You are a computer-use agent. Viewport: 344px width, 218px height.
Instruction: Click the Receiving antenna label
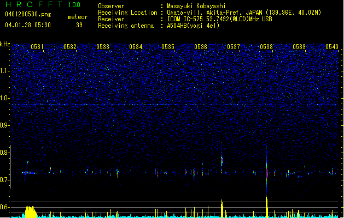(x=126, y=26)
